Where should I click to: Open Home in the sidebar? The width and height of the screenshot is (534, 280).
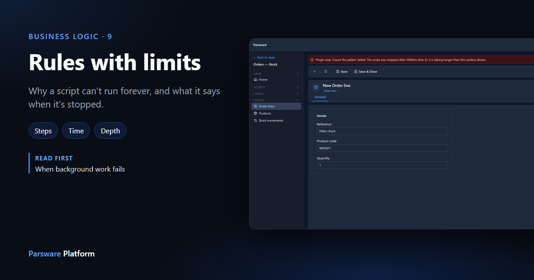tap(276, 80)
